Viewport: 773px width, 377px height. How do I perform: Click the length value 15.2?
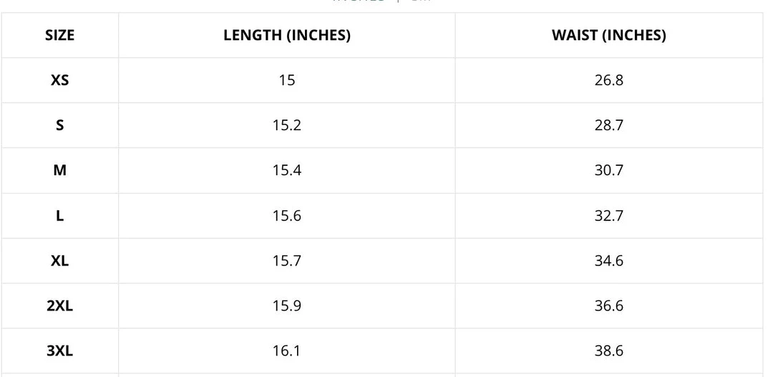pos(286,125)
